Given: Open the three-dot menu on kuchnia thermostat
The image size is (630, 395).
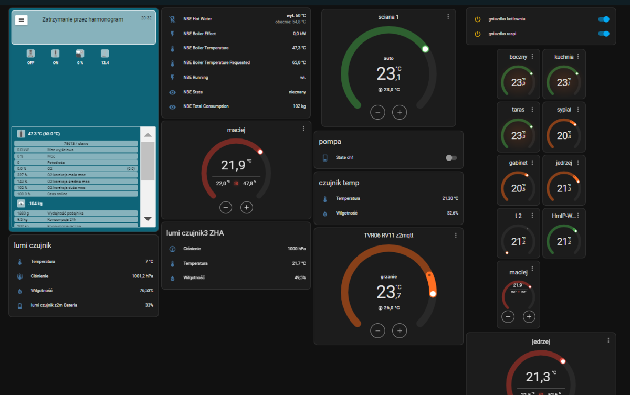Looking at the screenshot, I should tap(578, 57).
